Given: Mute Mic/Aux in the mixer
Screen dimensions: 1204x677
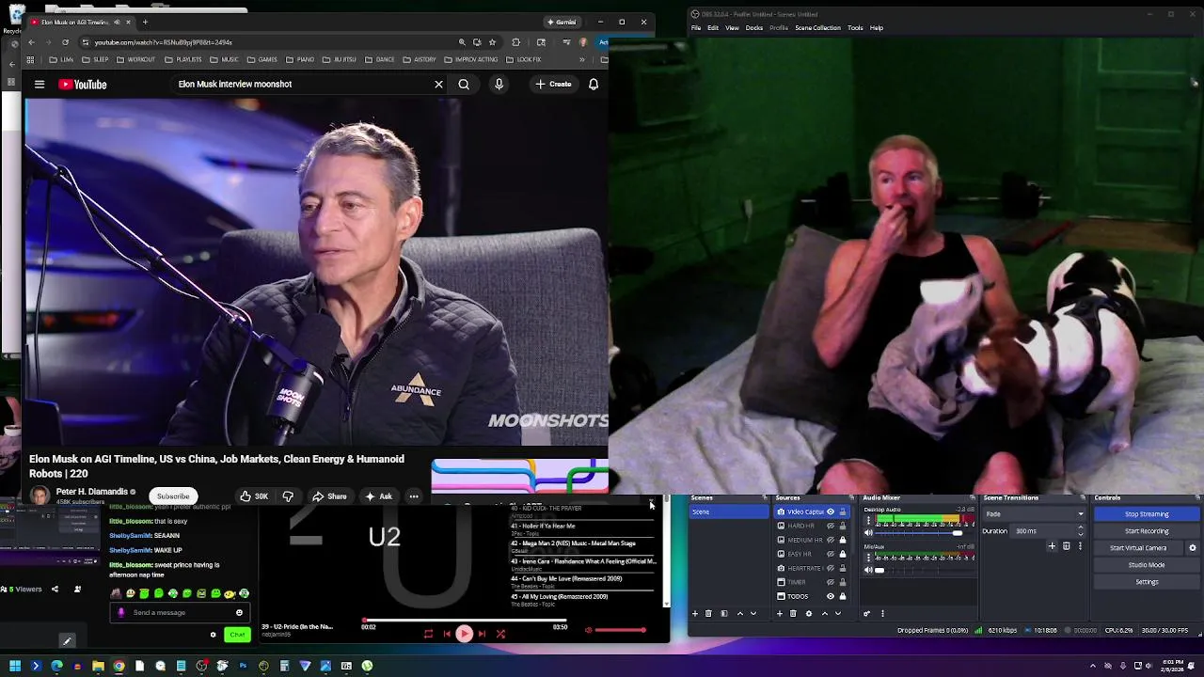Looking at the screenshot, I should (x=868, y=570).
